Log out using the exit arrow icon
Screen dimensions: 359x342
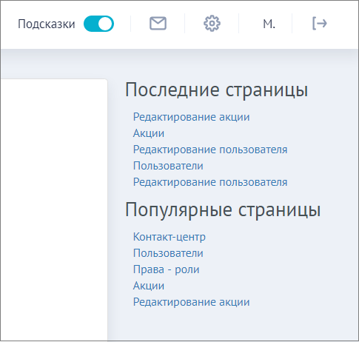click(320, 24)
